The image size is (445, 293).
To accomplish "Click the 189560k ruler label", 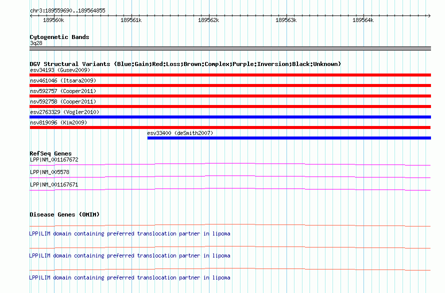I will tap(53, 20).
